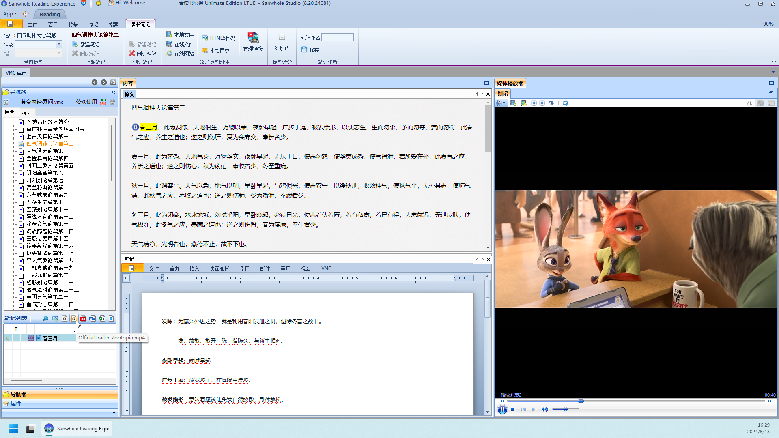Viewport: 779px width, 438px height.
Task: Click the Windows Start button
Action: coord(13,429)
